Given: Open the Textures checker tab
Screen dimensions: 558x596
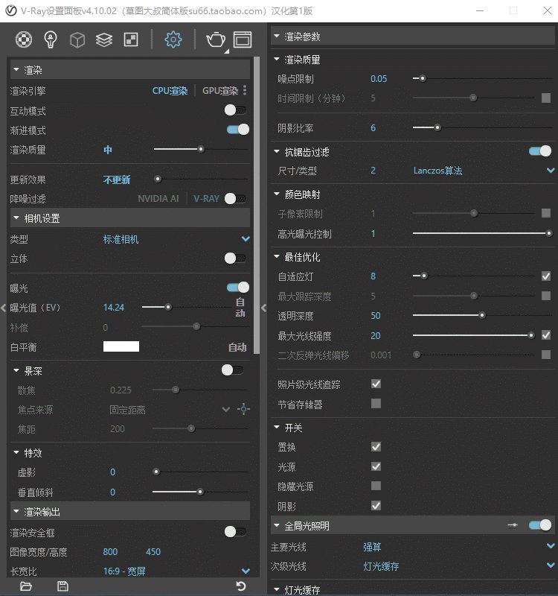Looking at the screenshot, I should [x=131, y=39].
